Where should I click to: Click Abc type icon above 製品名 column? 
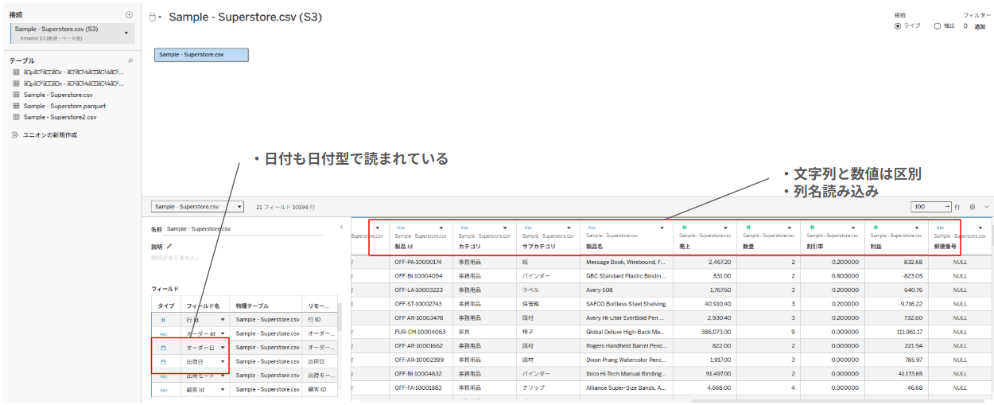592,228
